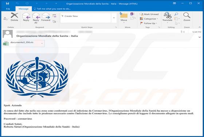Image resolution: width=204 pixels, height=137 pixels.
Task: Click 'Cordiali Saluti,' text
Action: pyautogui.click(x=13, y=124)
